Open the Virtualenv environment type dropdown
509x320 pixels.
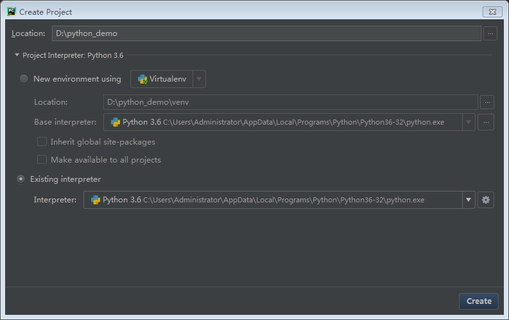tap(199, 79)
